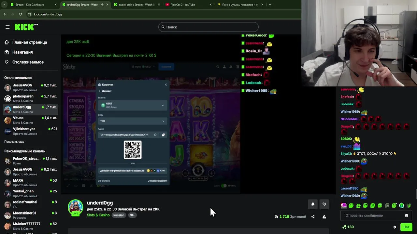Viewport: 417px width, 234px height.
Task: Open plohoyparen channel in the sidebar
Action: [x=31, y=98]
